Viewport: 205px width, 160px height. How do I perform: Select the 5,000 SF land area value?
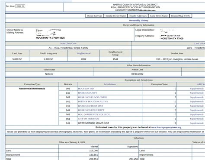point(17,59)
